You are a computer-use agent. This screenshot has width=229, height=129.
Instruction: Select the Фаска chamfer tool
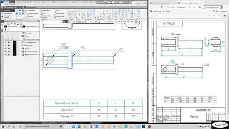(x=57, y=10)
